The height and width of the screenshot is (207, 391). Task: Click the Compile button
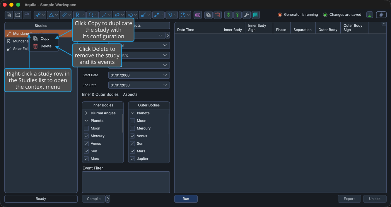tap(94, 199)
